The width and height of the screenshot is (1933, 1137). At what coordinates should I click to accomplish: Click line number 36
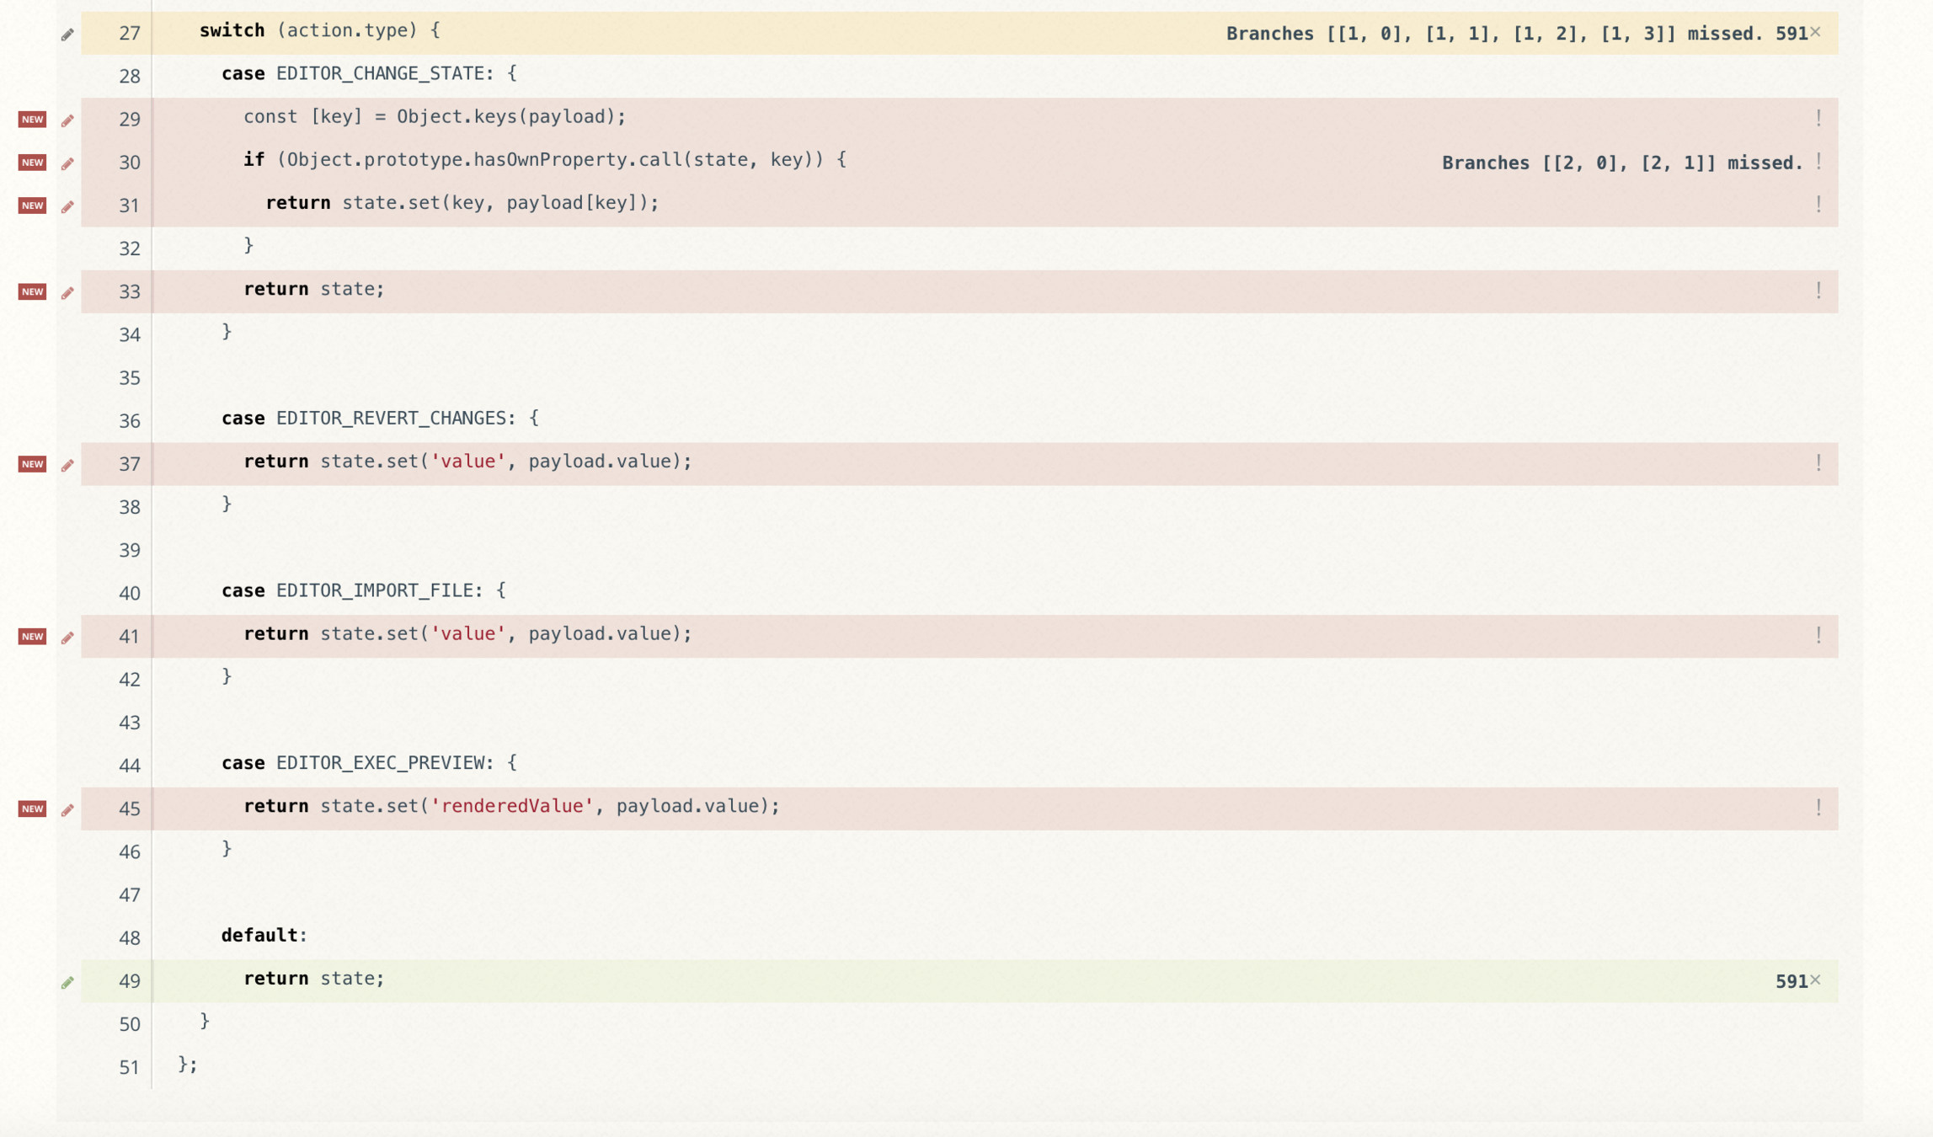pyautogui.click(x=129, y=420)
